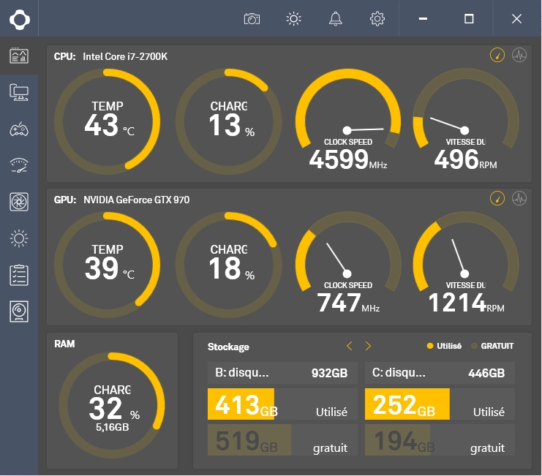The image size is (542, 476).
Task: Open the Gaming gamepad section
Action: click(x=19, y=129)
